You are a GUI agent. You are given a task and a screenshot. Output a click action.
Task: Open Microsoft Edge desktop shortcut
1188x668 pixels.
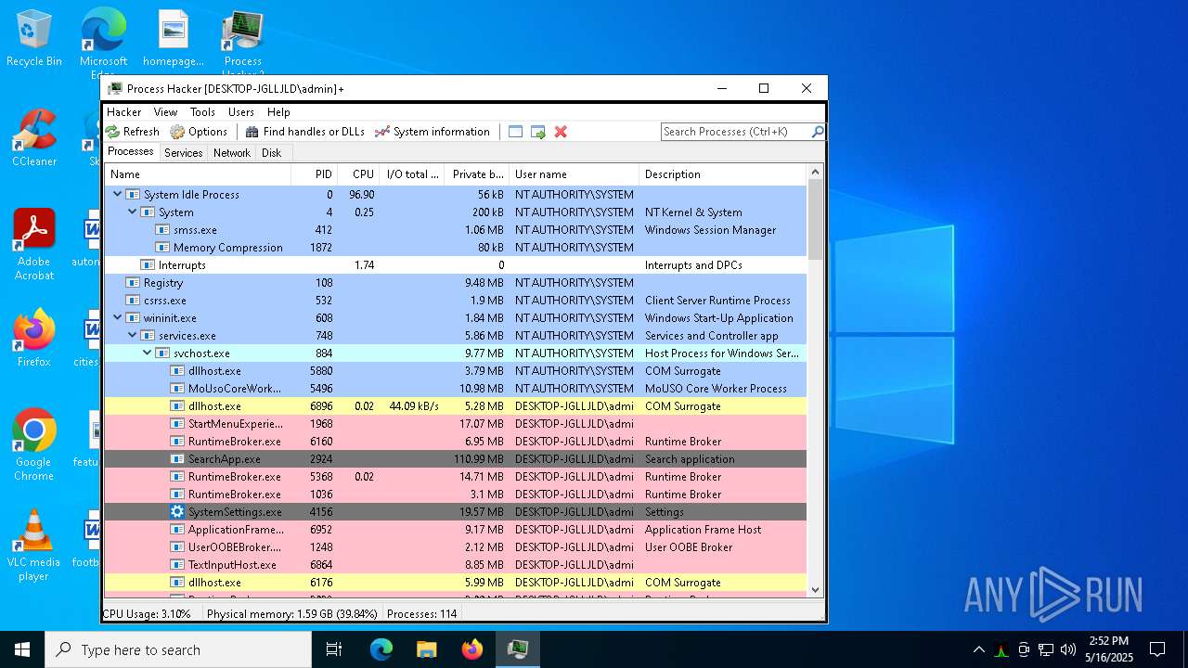tap(103, 42)
